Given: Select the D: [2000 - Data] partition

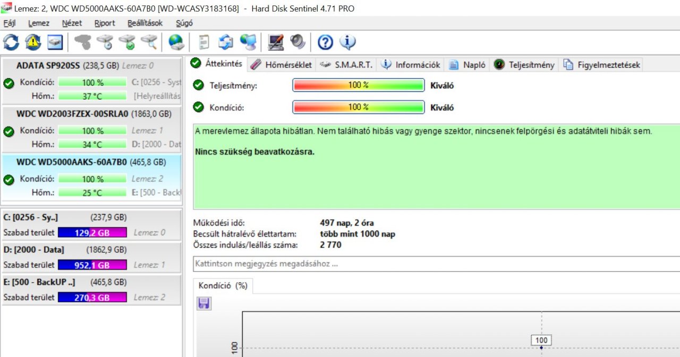Looking at the screenshot, I should (x=91, y=257).
